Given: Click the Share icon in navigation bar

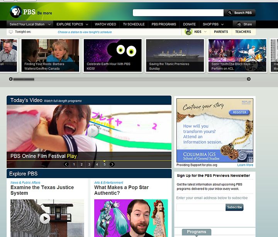Looking at the screenshot, I should (239, 24).
